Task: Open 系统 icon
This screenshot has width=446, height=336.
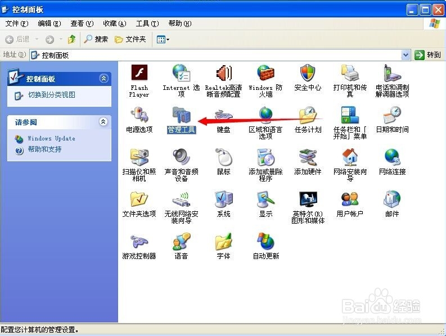Action: click(224, 199)
